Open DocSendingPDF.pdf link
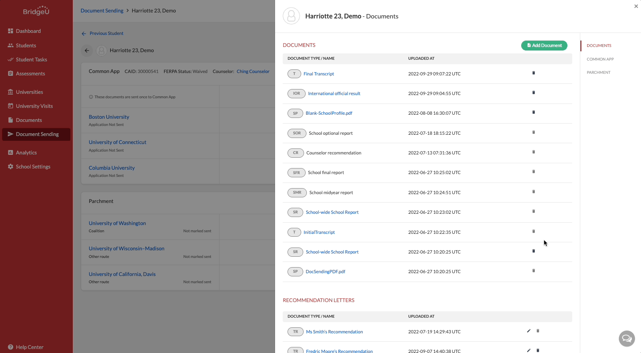 (325, 272)
